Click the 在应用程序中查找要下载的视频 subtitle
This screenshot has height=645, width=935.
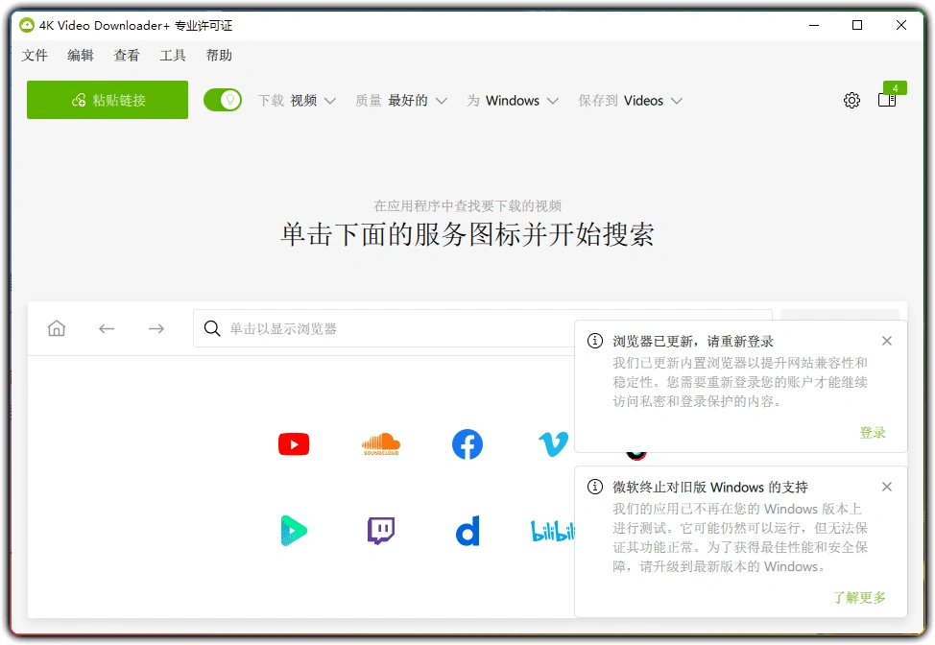click(467, 206)
